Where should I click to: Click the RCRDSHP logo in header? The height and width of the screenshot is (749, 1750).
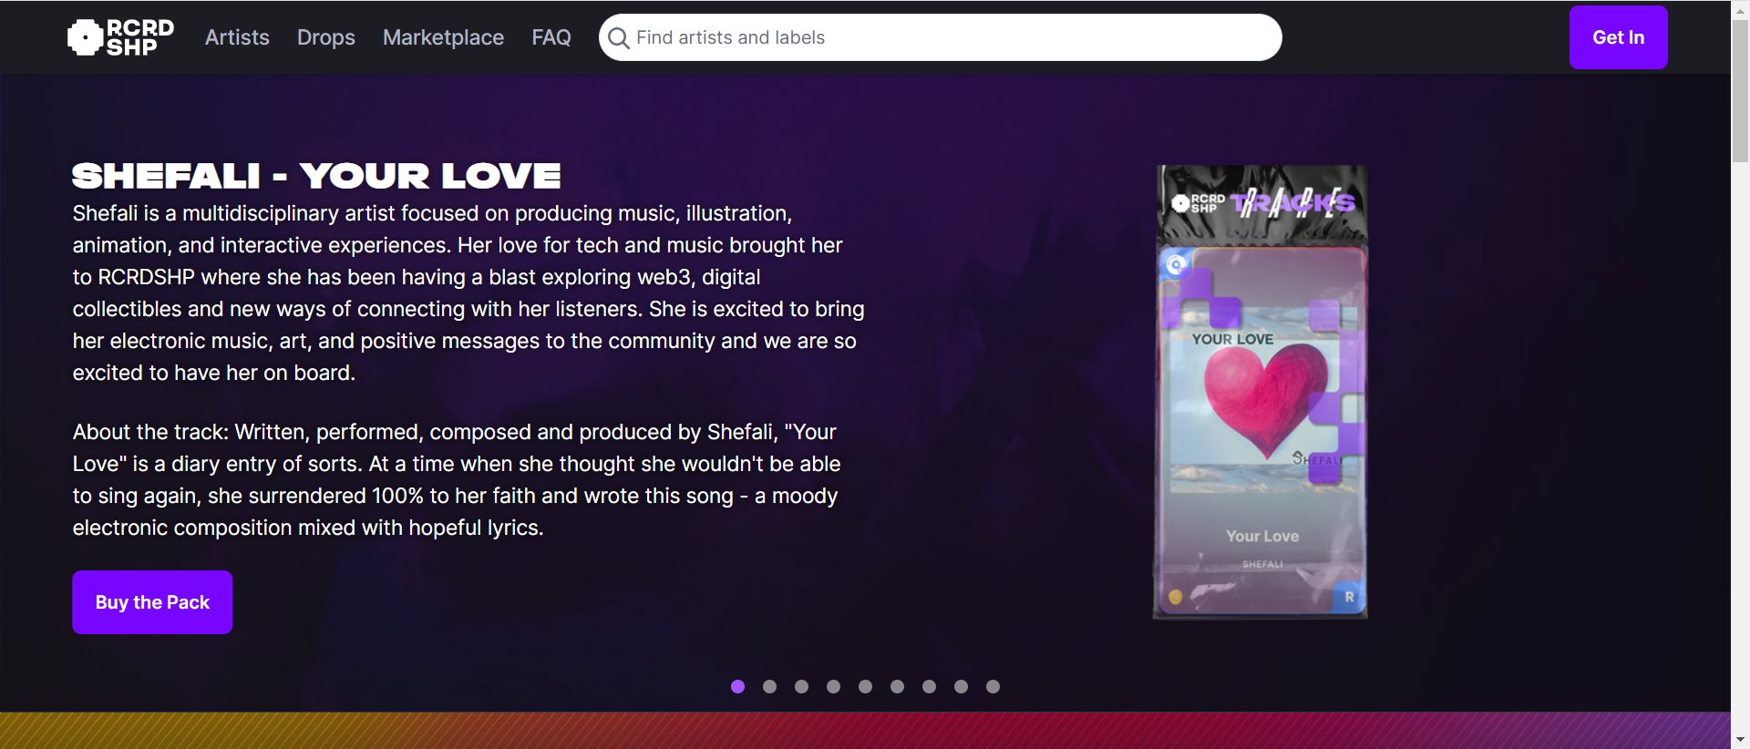pyautogui.click(x=120, y=37)
